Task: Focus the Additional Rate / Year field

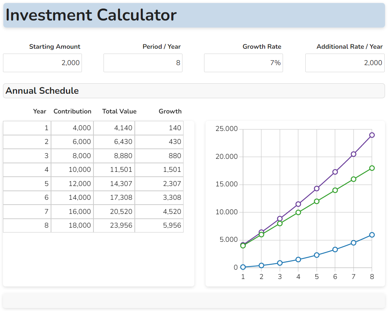Action: point(345,63)
